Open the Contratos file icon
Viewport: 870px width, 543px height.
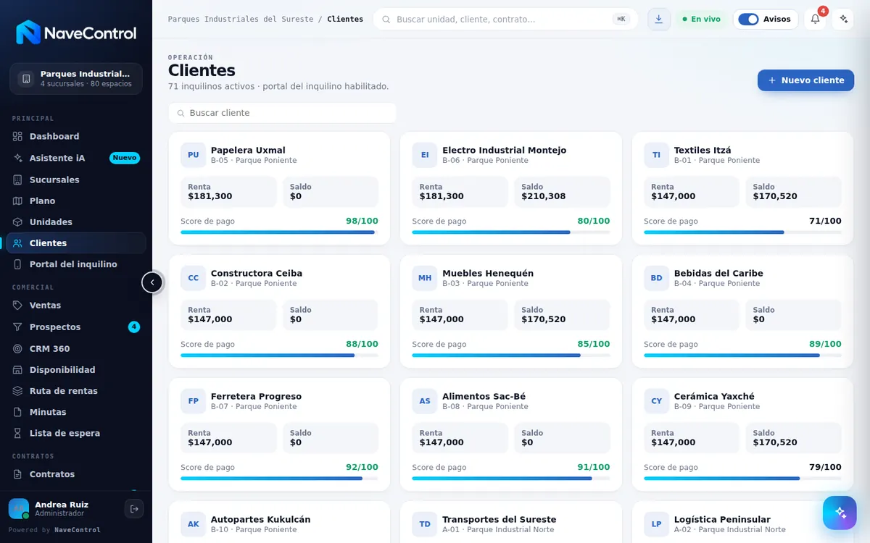pyautogui.click(x=18, y=474)
